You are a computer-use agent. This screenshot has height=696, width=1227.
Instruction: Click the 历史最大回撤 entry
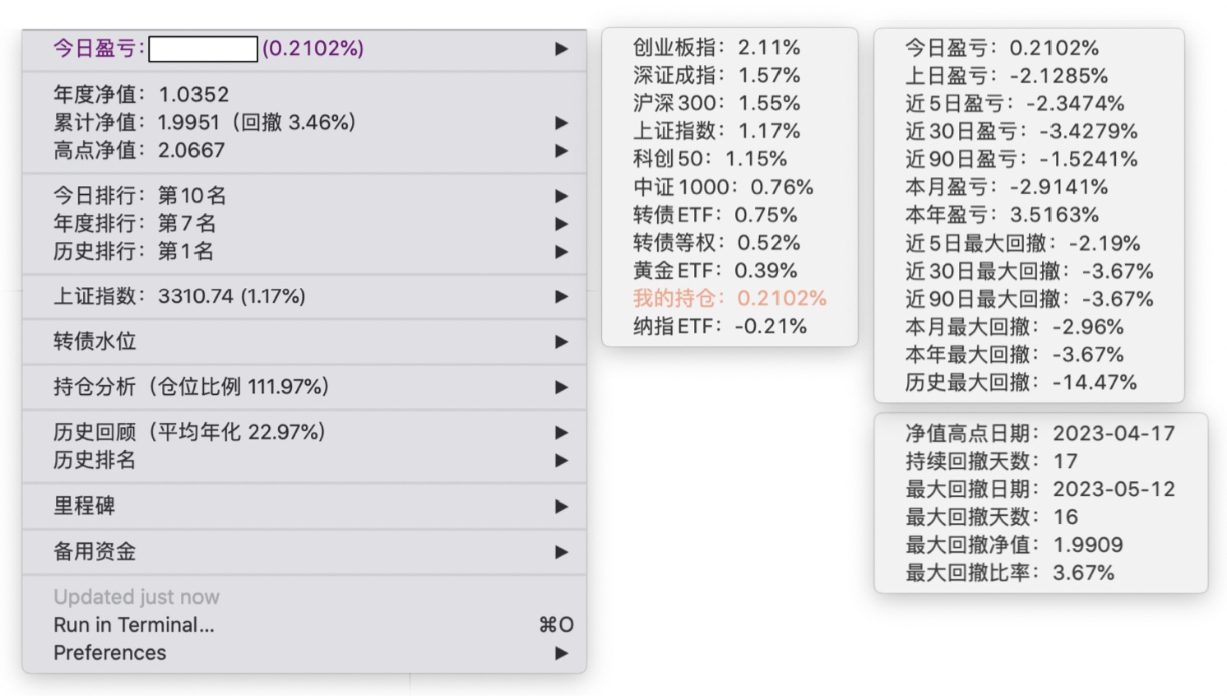[1021, 383]
